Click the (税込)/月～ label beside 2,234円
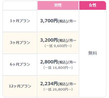 tap(67, 84)
